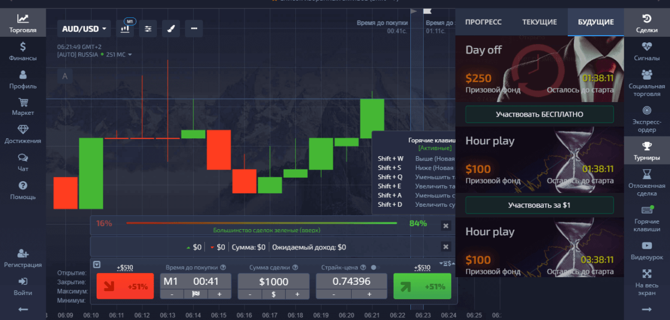670x320 pixels.
Task: Open the Финансы section in the sidebar
Action: pyautogui.click(x=23, y=51)
